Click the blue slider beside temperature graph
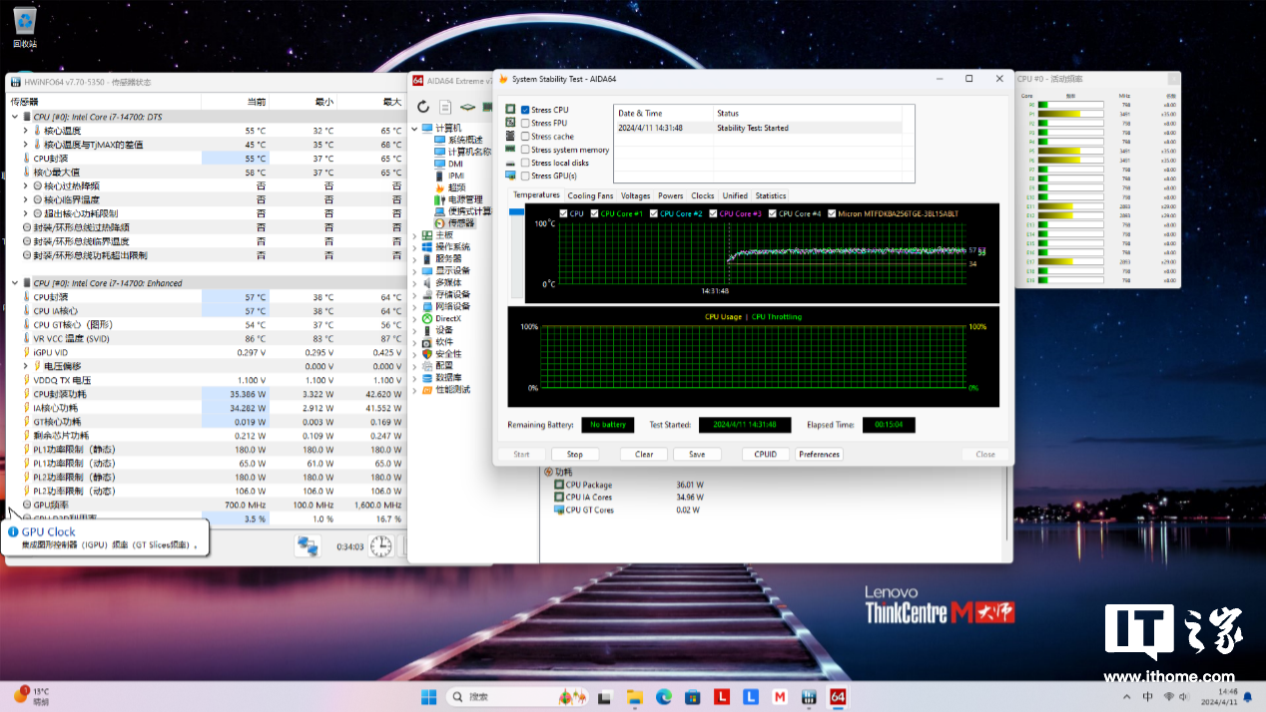This screenshot has height=712, width=1266. pos(516,212)
